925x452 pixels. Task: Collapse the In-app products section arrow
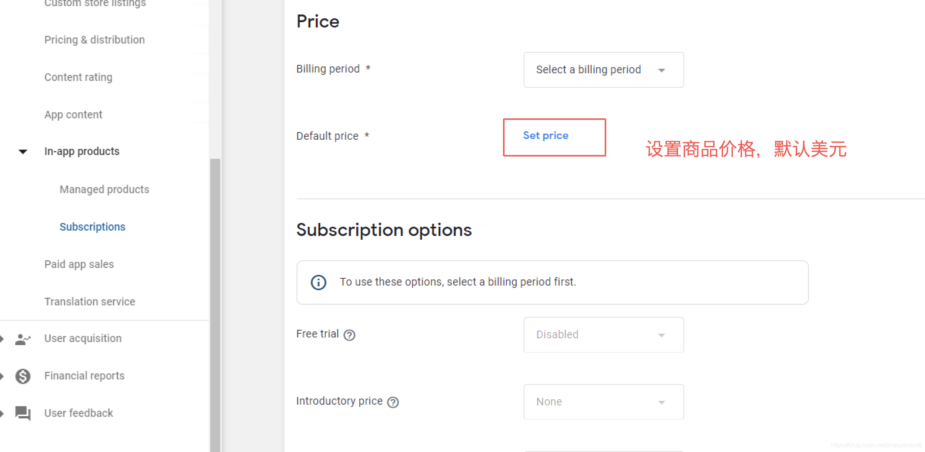[x=23, y=152]
